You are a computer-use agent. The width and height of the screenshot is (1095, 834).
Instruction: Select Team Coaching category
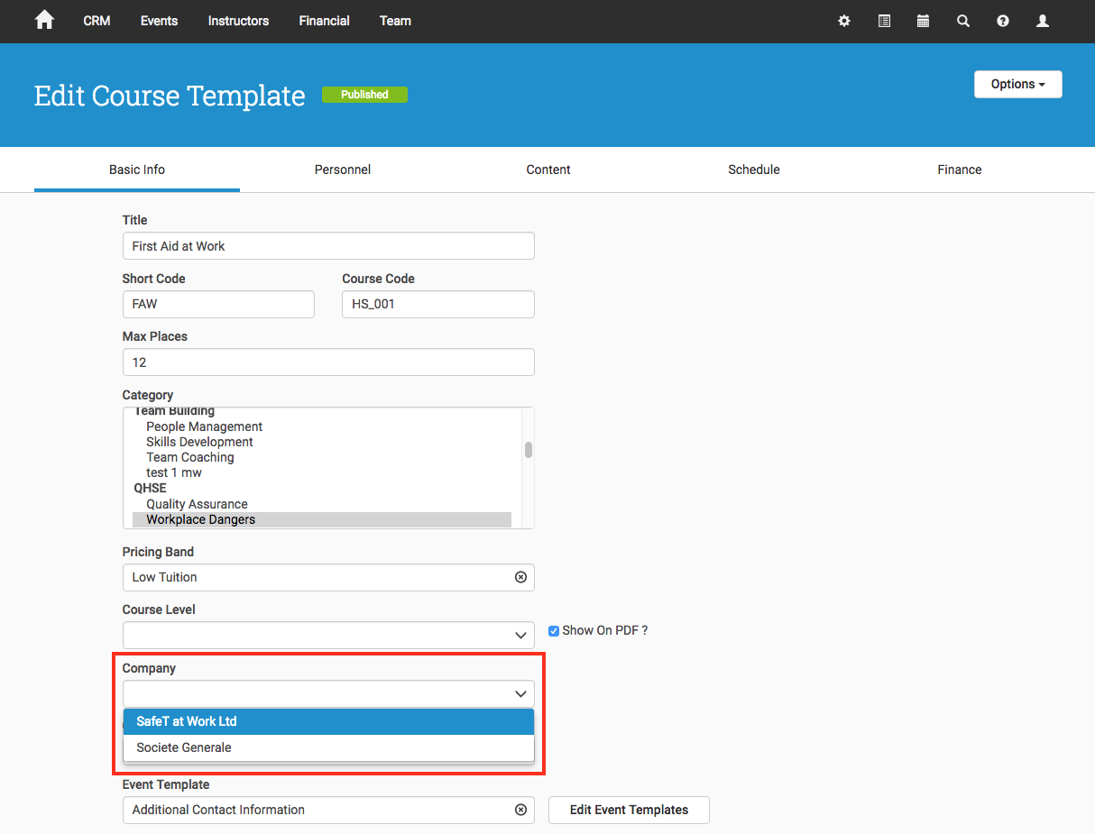(x=190, y=457)
